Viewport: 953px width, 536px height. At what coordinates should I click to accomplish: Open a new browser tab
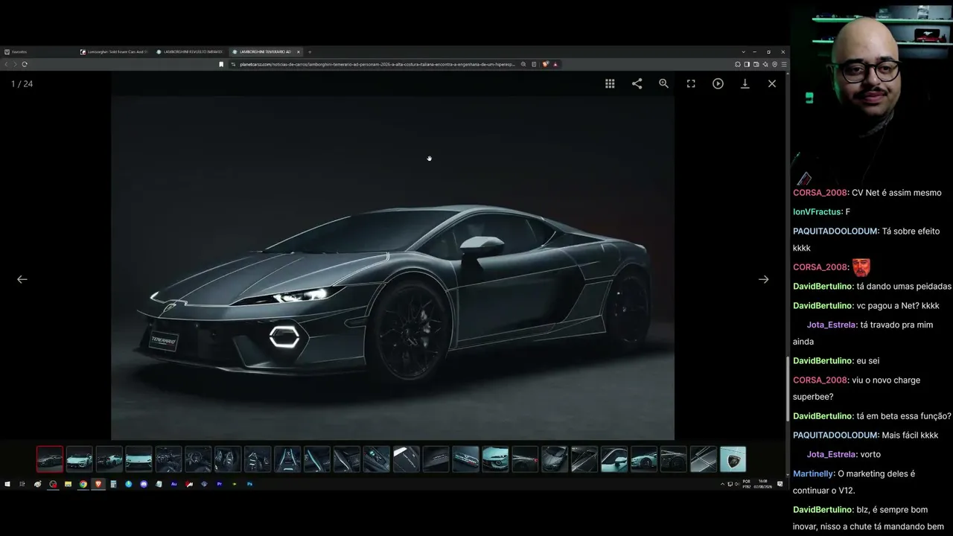pyautogui.click(x=310, y=52)
